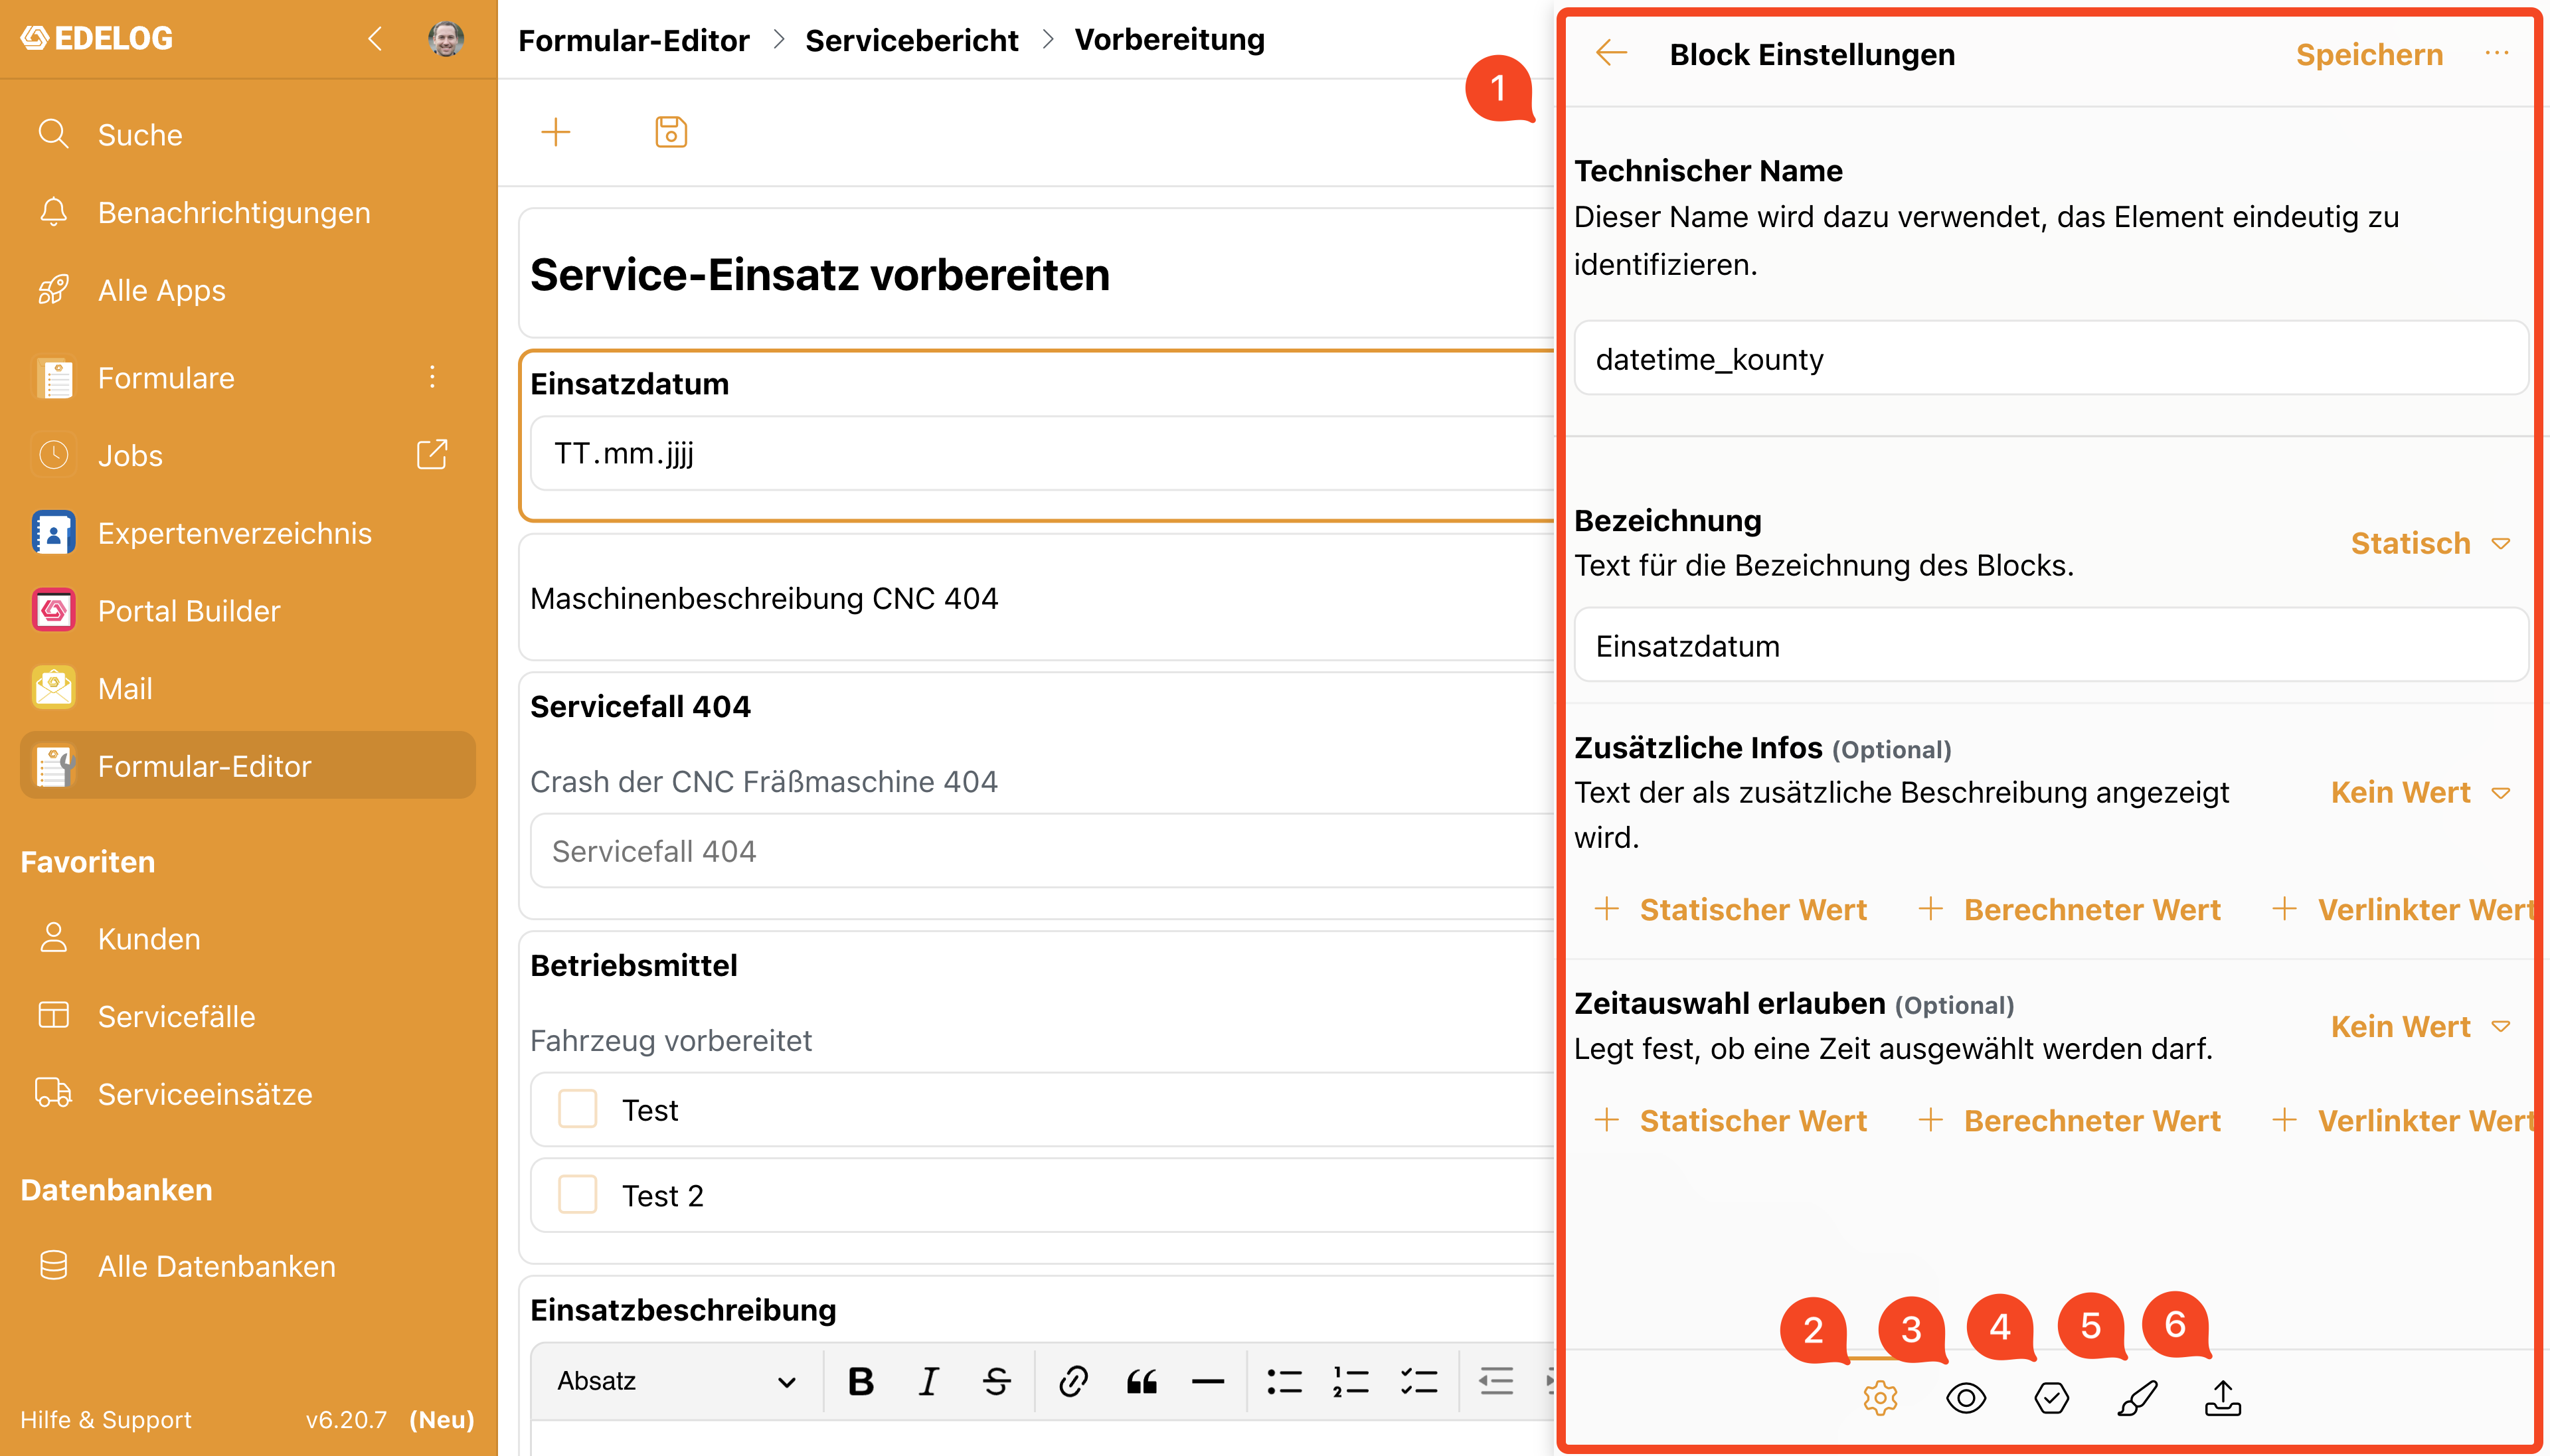Toggle strikethrough formatting in editor toolbar
The width and height of the screenshot is (2550, 1456).
(997, 1381)
